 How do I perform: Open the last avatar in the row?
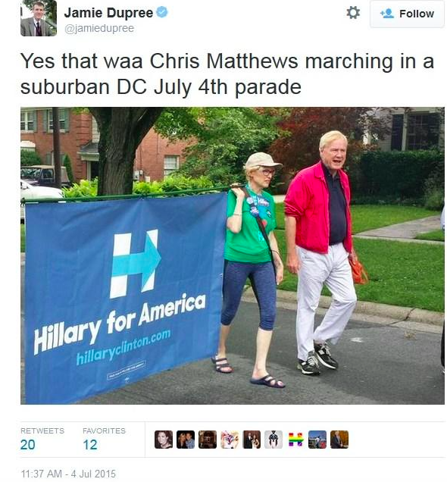(339, 440)
